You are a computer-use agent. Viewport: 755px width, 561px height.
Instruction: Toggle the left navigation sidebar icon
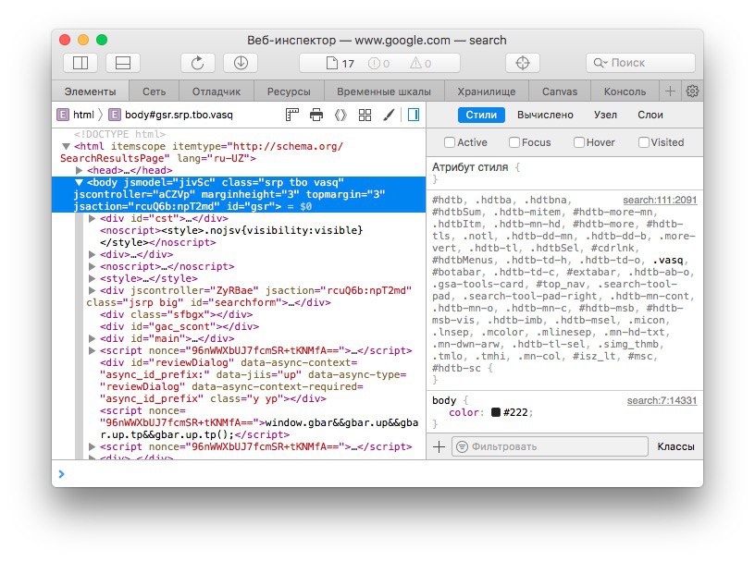80,63
